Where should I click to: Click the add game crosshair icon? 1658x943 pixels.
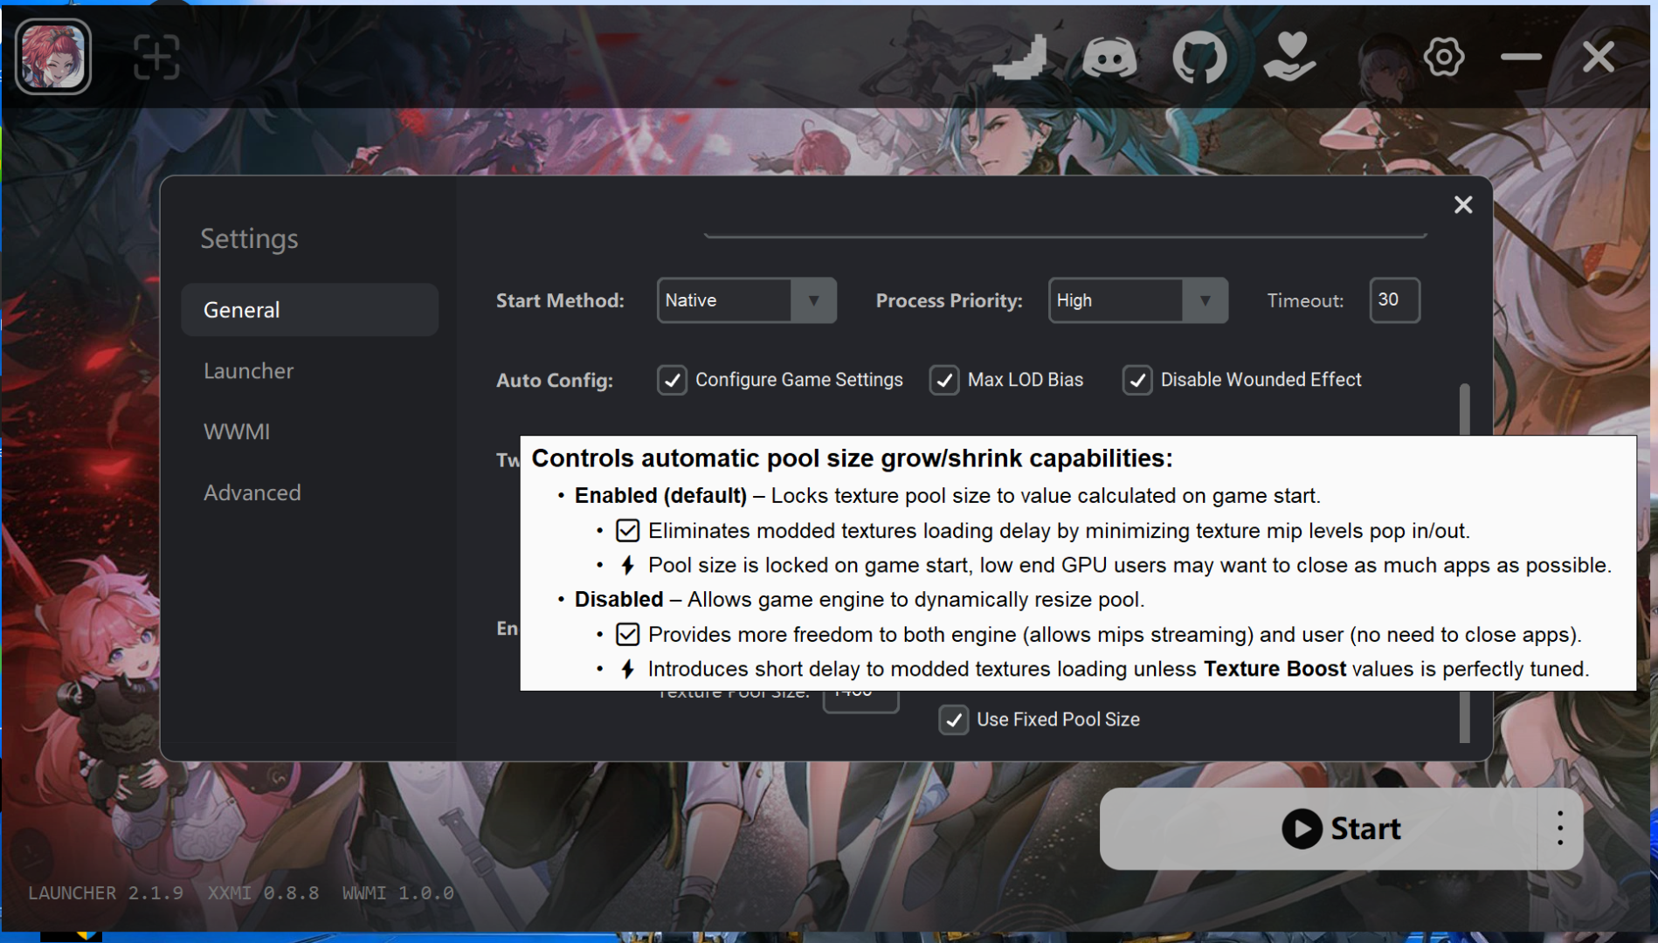click(156, 57)
